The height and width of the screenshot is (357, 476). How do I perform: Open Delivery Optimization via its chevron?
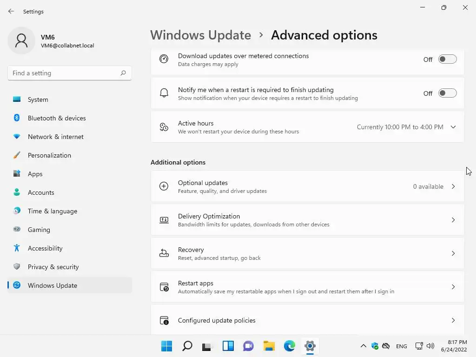tap(453, 220)
